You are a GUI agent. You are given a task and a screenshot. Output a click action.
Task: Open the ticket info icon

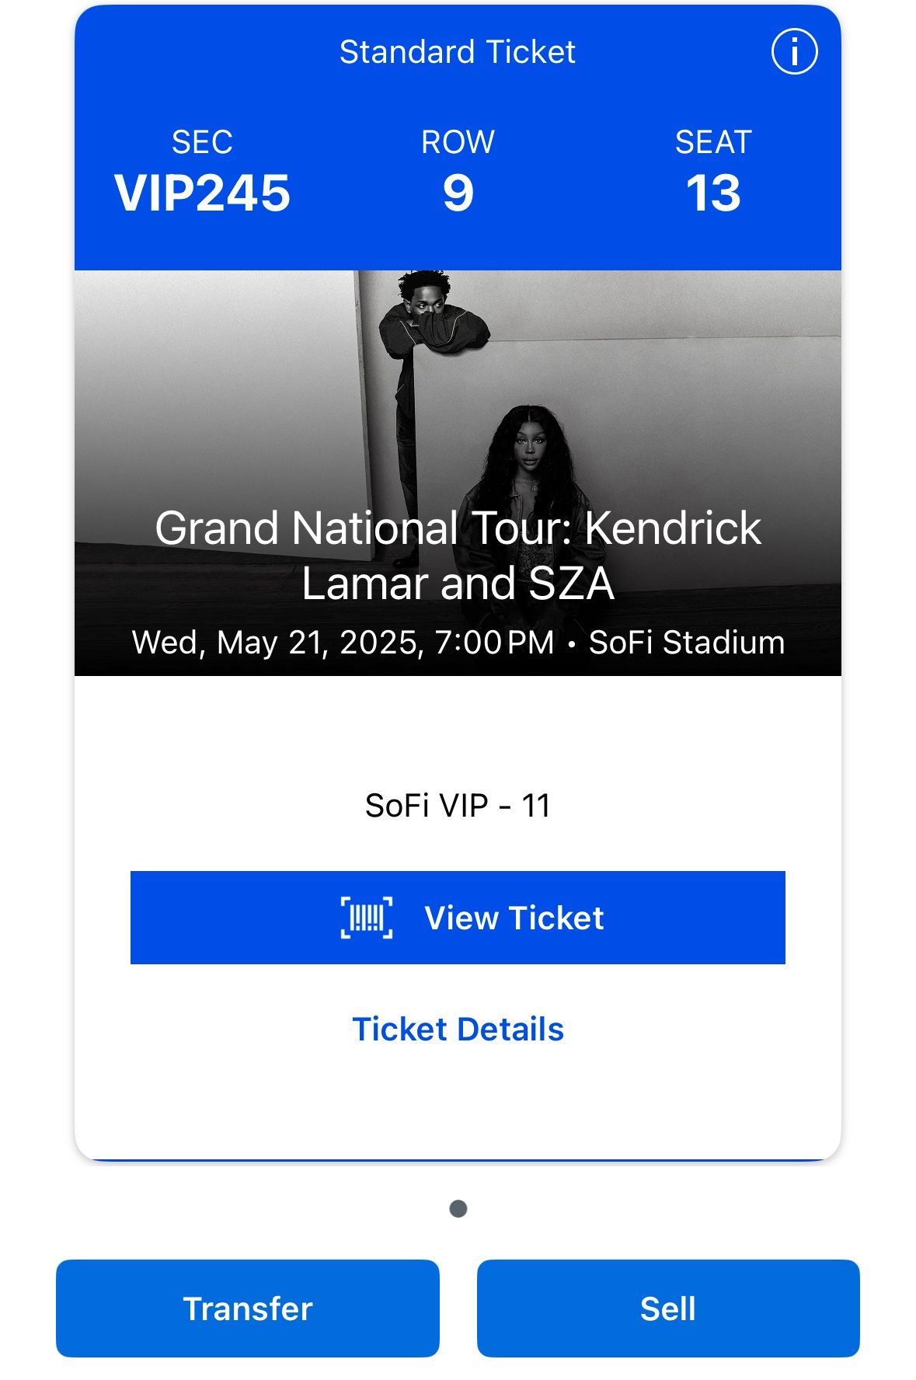pyautogui.click(x=793, y=52)
